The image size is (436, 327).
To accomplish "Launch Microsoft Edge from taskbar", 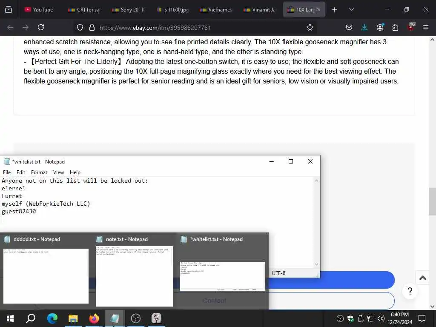I will tap(52, 318).
